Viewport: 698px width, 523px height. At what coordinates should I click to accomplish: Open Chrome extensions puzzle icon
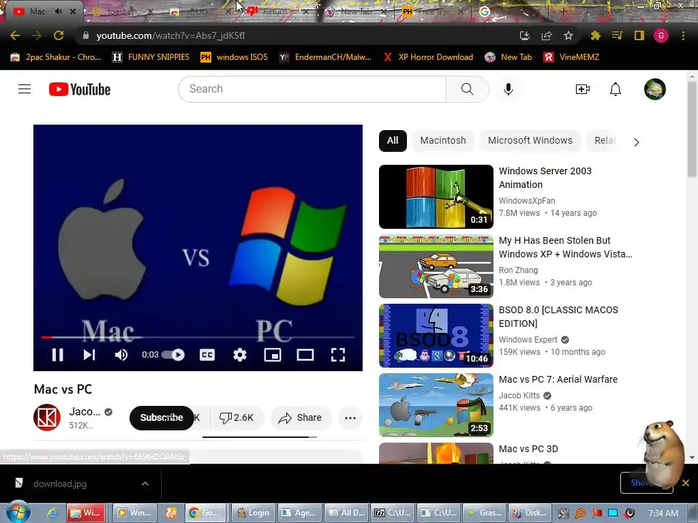[595, 35]
